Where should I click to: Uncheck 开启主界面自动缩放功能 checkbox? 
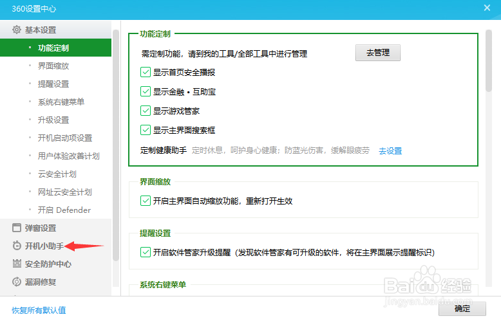pos(146,201)
